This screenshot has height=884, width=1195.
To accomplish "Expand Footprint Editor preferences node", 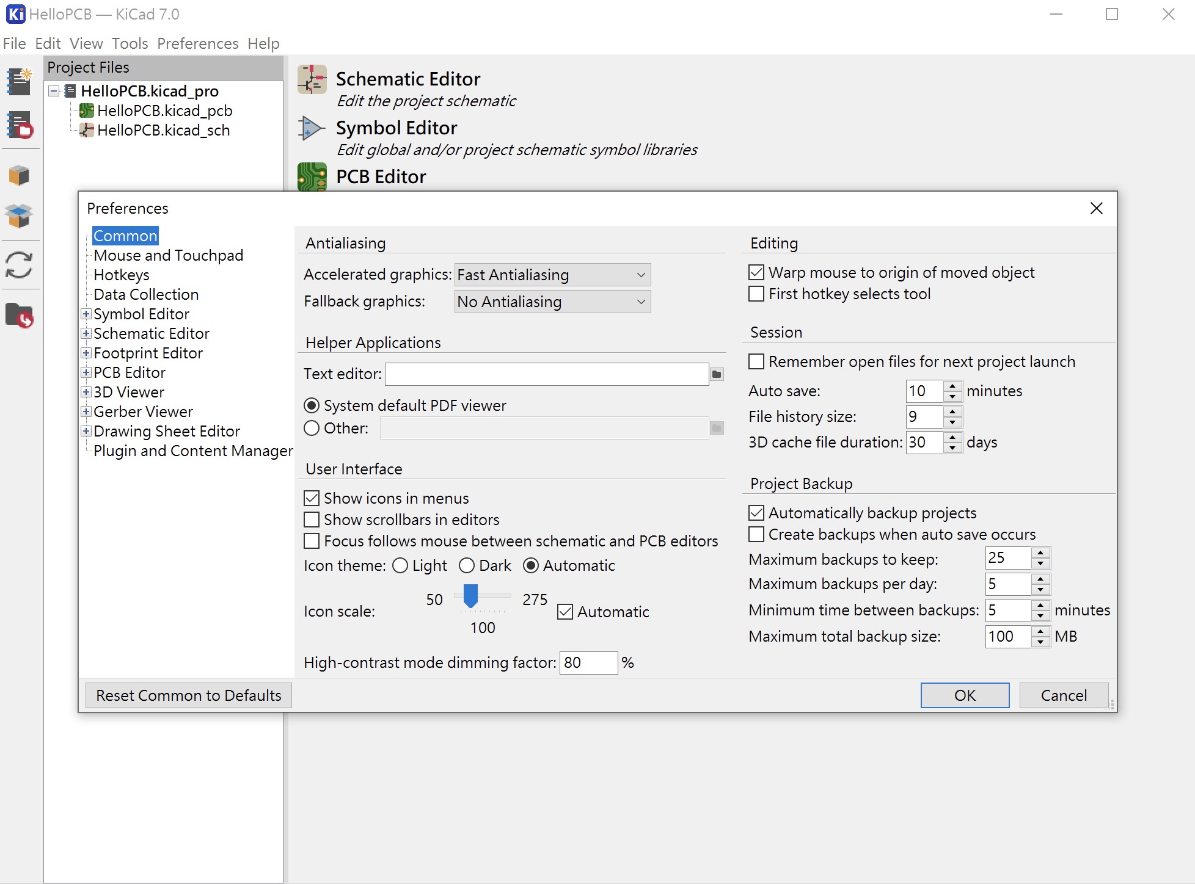I will click(86, 353).
